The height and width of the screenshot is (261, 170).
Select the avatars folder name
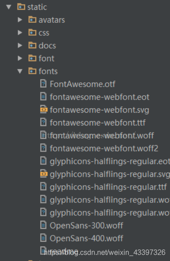[51, 20]
